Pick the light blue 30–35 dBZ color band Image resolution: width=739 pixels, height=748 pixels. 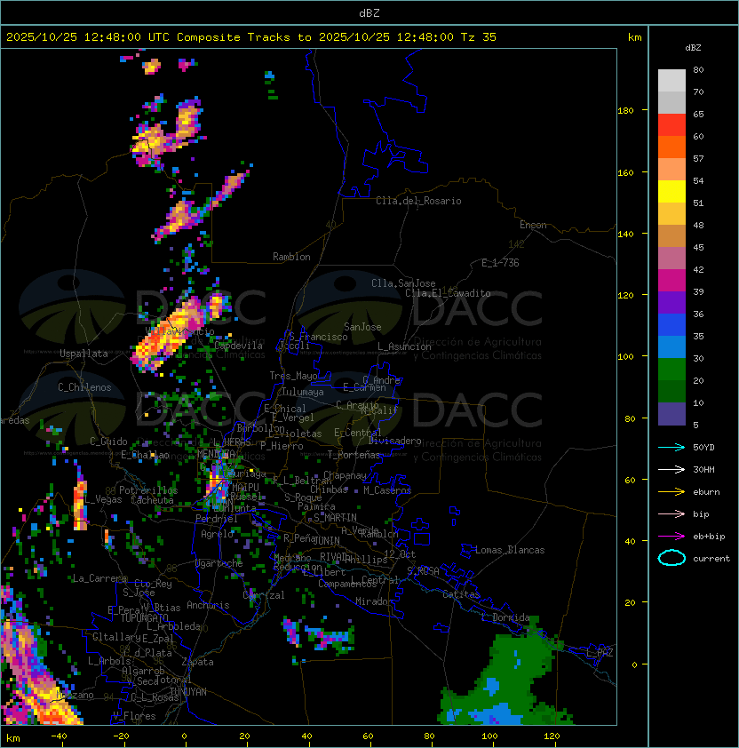[671, 346]
